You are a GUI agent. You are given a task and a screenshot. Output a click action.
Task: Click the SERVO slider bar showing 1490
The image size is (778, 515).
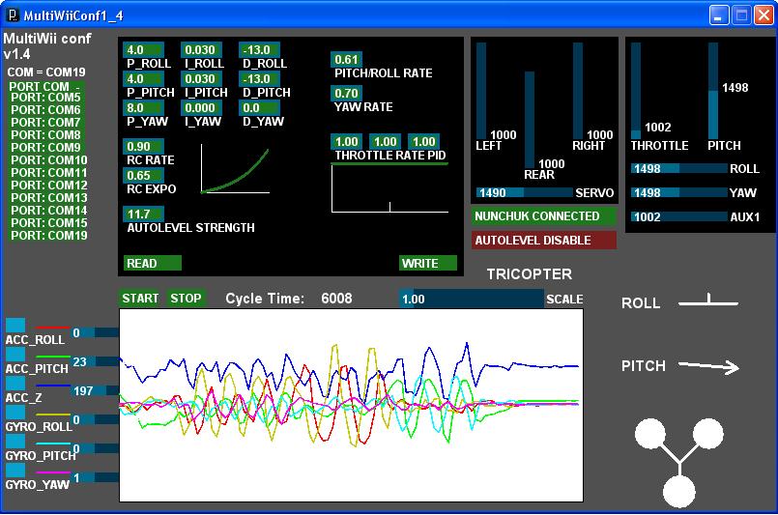(x=525, y=192)
